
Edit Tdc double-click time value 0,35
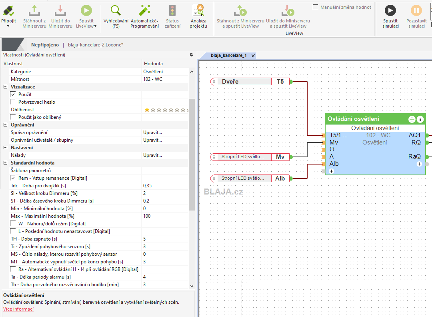pos(165,186)
